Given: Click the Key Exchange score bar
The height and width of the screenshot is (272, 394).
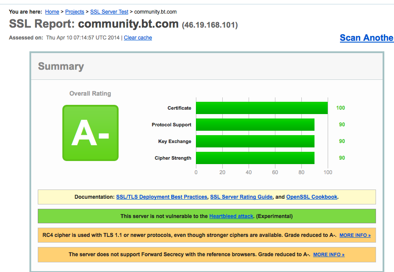Looking at the screenshot, I should pyautogui.click(x=255, y=141).
